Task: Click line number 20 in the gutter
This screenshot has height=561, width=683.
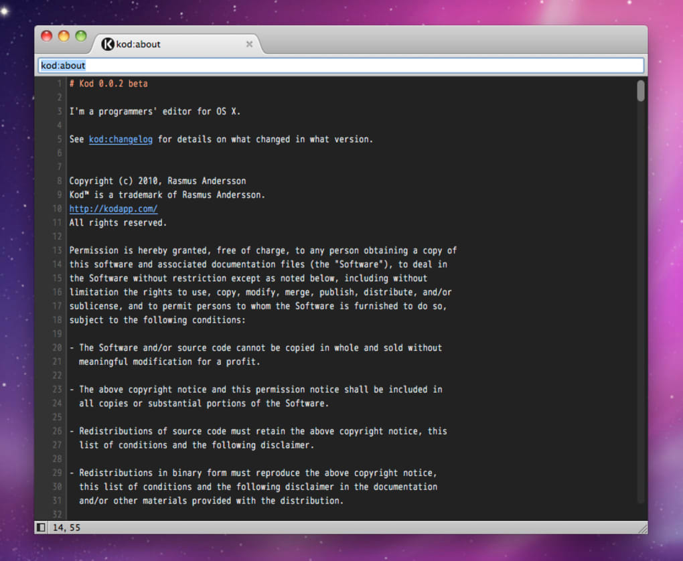Action: coord(57,347)
